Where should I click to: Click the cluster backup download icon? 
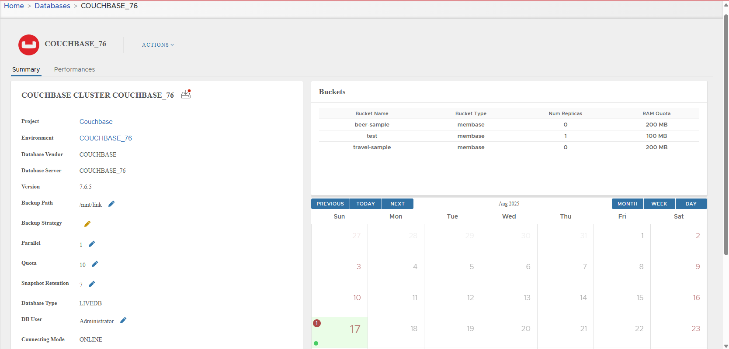(x=186, y=94)
